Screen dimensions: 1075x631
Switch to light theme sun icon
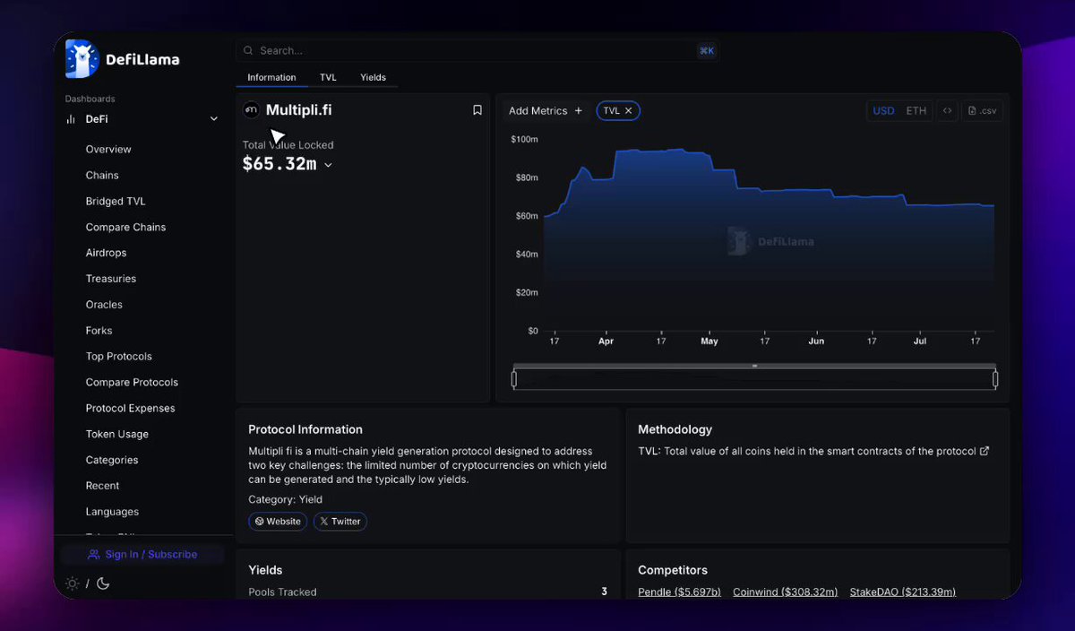tap(73, 583)
